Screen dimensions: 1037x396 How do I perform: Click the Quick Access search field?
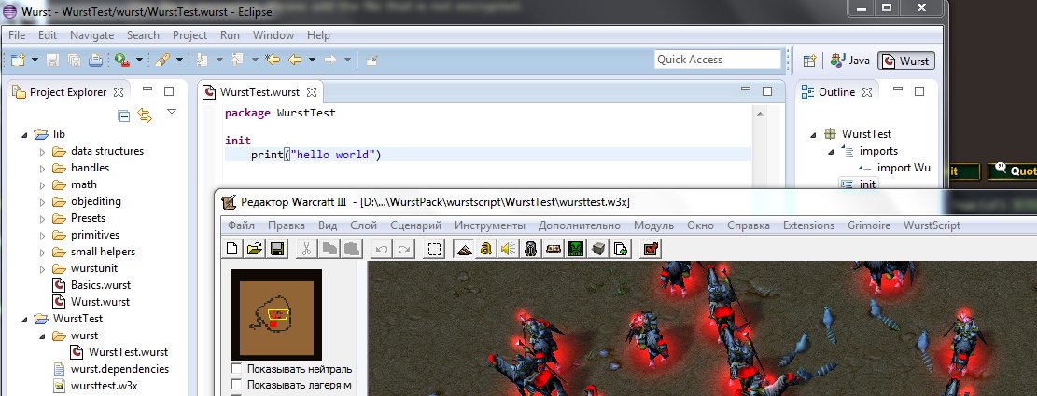[718, 60]
